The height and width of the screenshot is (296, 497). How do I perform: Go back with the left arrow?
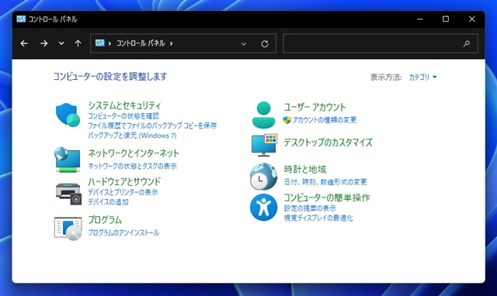(x=24, y=43)
